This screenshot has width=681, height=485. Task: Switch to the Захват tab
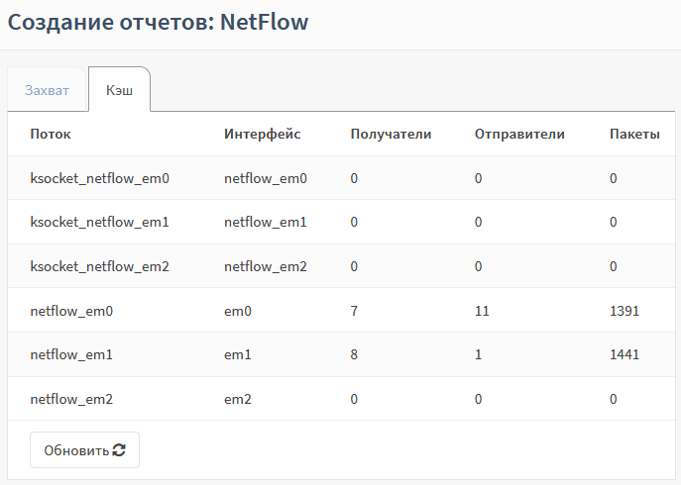[x=48, y=90]
